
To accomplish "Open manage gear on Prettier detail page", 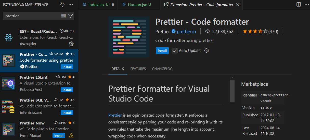I will click(207, 50).
